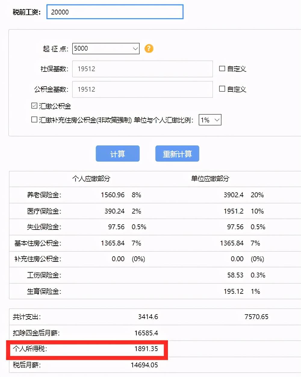Open the 起征点 threshold dropdown
The image size is (301, 377).
[x=135, y=48]
